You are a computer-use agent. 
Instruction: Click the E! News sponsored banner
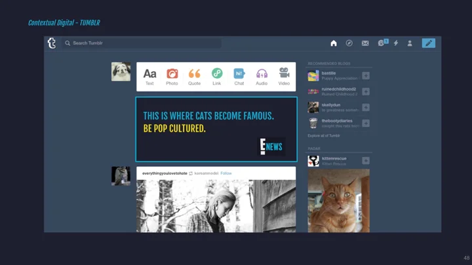click(216, 129)
